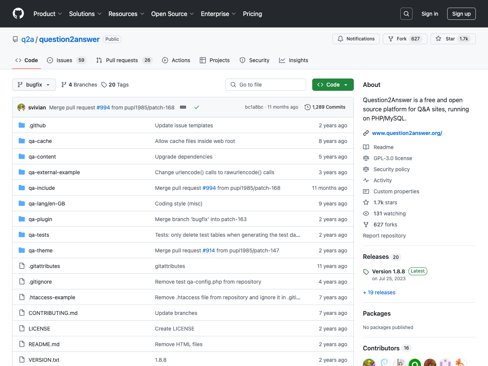Open the CONTRIBUTING.md file name
Screen dimensions: 488x366
click(53, 313)
